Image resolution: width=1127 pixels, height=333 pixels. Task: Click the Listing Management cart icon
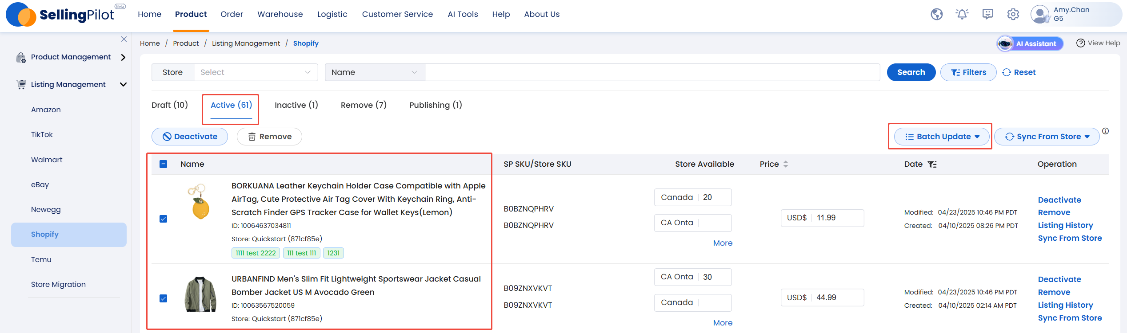click(x=21, y=84)
